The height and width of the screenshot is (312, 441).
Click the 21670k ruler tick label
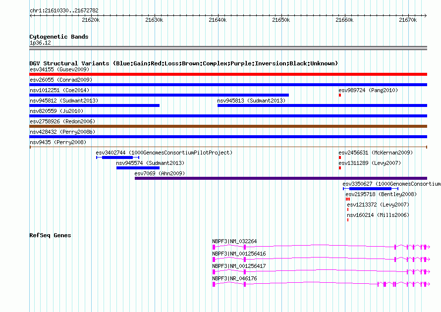point(408,20)
